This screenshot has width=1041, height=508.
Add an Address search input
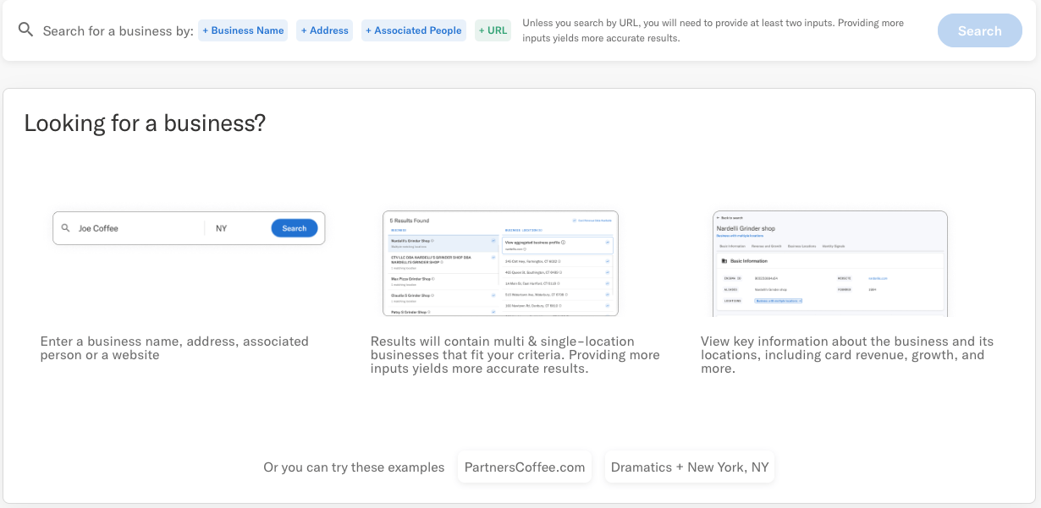tap(324, 30)
